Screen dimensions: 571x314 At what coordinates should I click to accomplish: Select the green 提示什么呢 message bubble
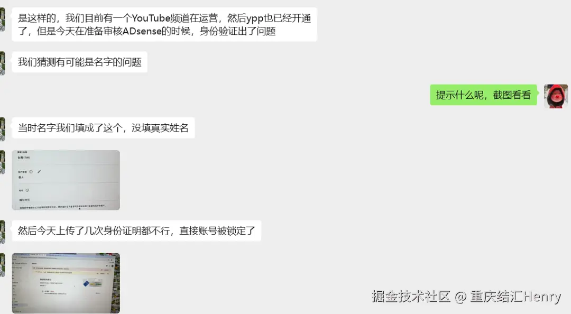(x=483, y=95)
